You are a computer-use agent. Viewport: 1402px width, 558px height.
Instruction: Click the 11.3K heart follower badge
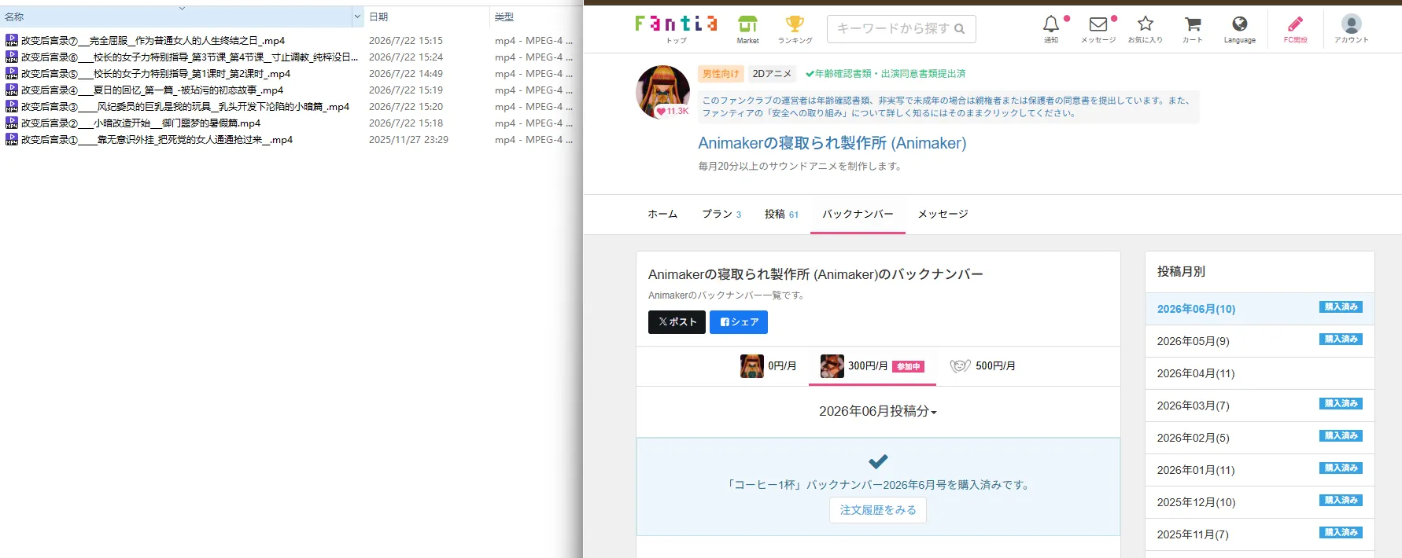point(673,112)
